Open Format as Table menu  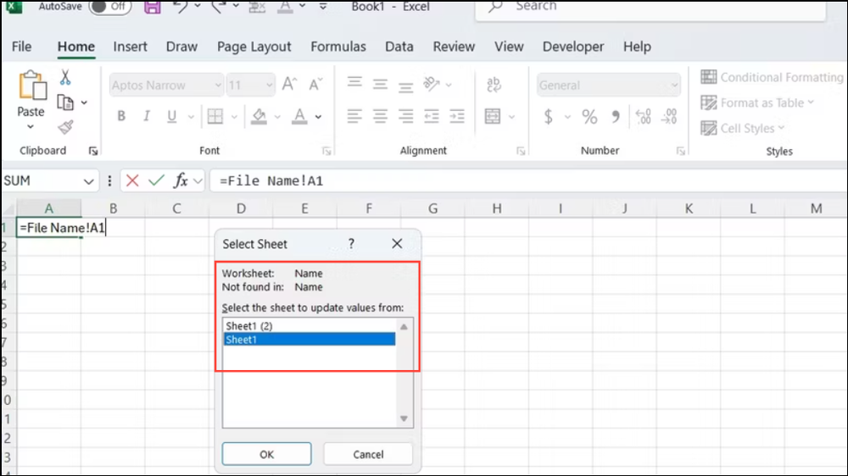click(x=757, y=102)
